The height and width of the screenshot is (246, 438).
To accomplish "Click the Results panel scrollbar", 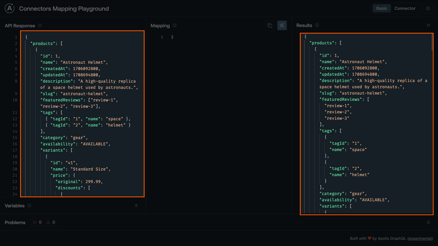I will pyautogui.click(x=432, y=42).
